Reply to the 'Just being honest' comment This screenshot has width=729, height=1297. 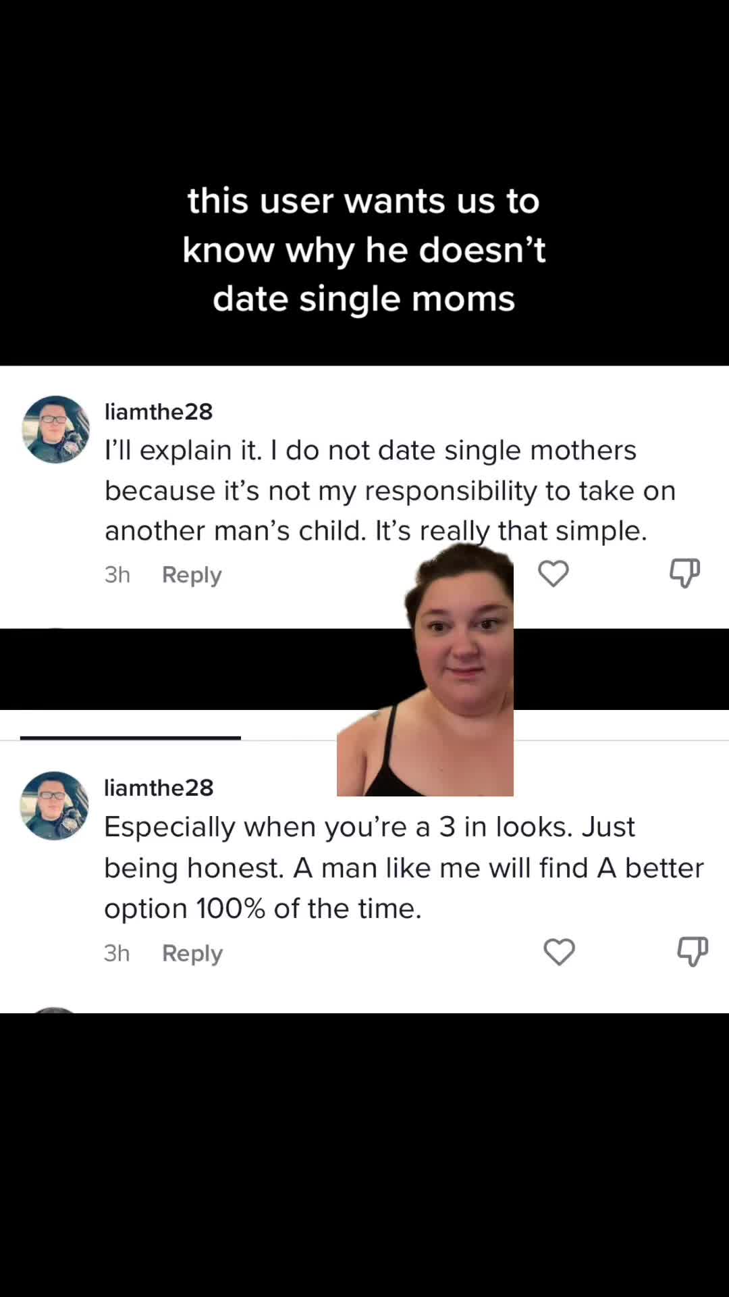[192, 953]
